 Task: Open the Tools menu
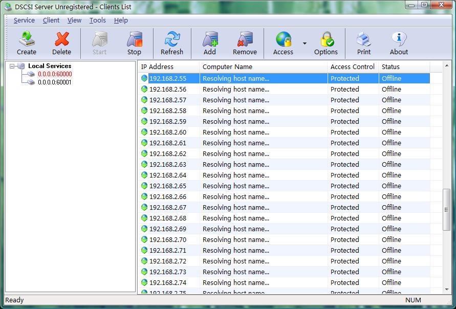coord(97,20)
